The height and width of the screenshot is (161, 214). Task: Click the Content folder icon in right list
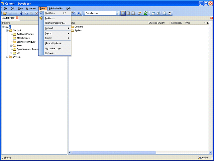pos(72,27)
